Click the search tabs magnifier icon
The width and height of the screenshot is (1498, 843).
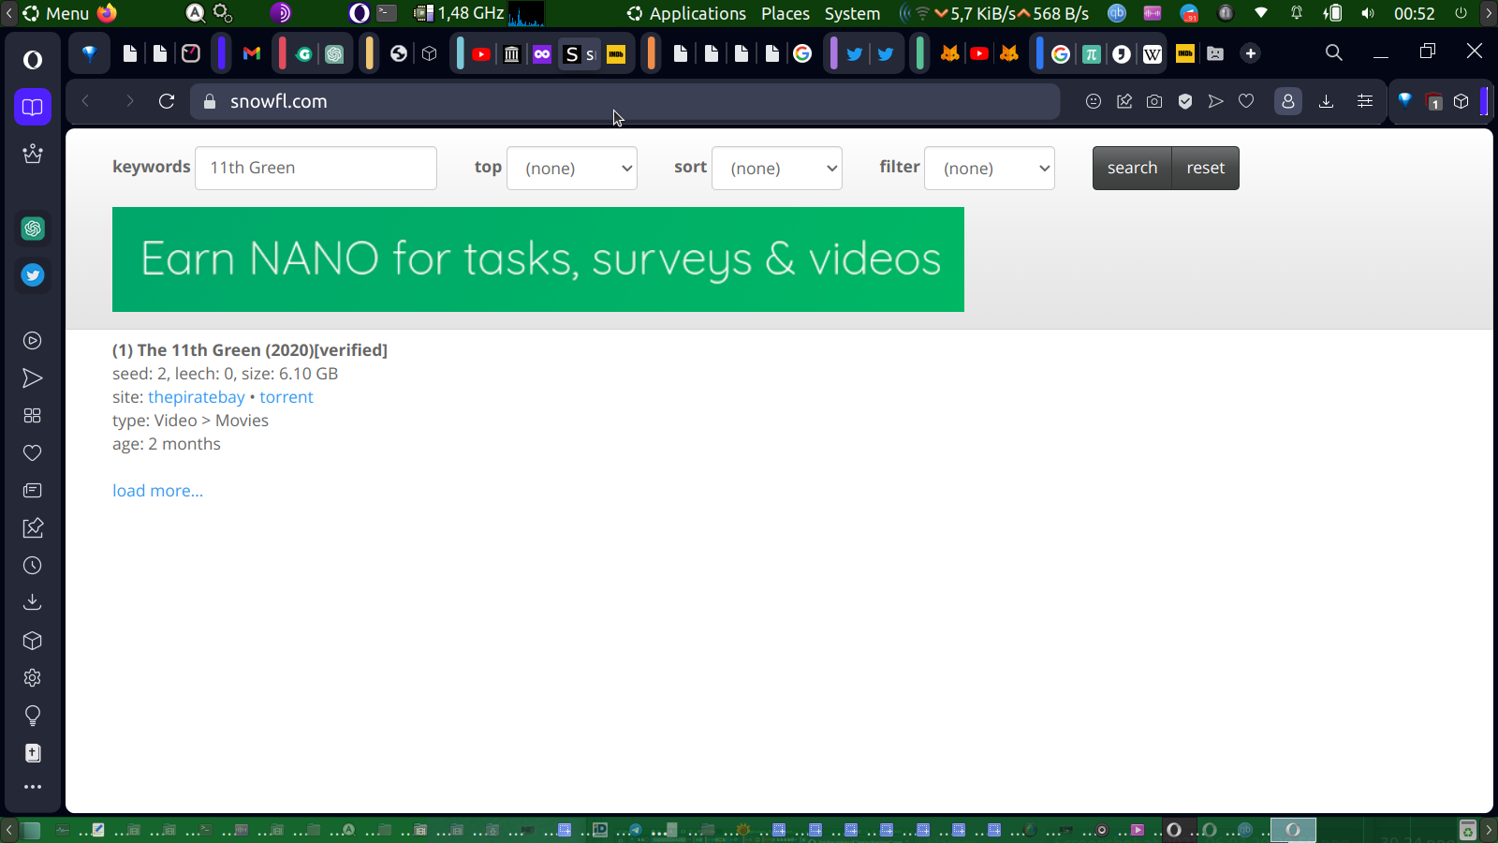point(1334,53)
